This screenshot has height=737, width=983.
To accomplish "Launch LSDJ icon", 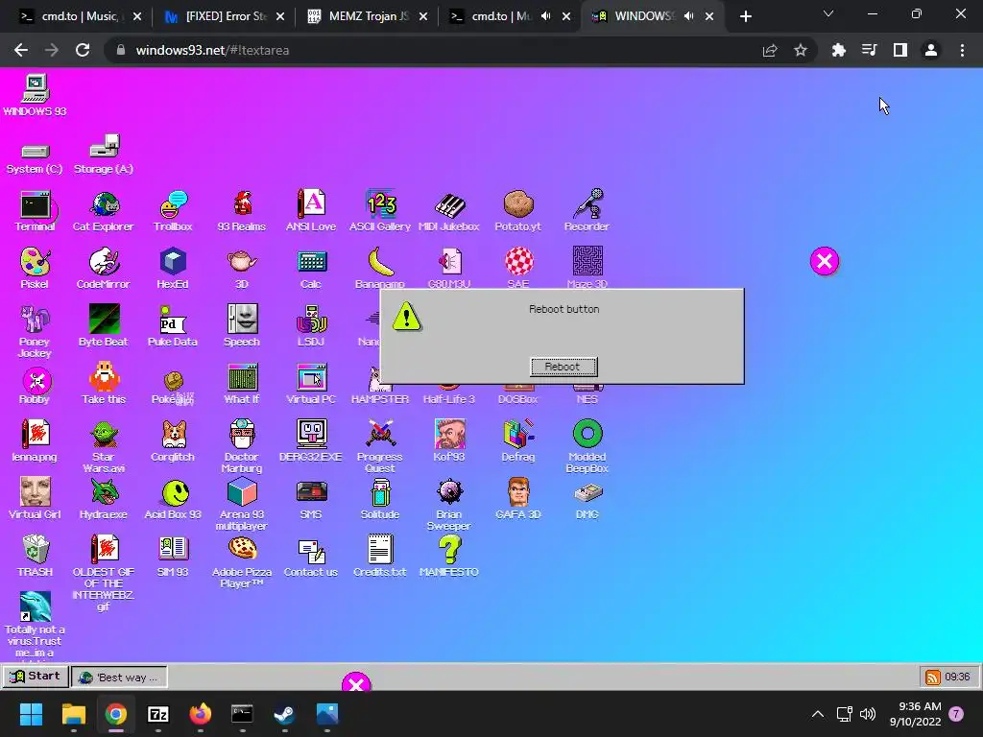I will [311, 320].
